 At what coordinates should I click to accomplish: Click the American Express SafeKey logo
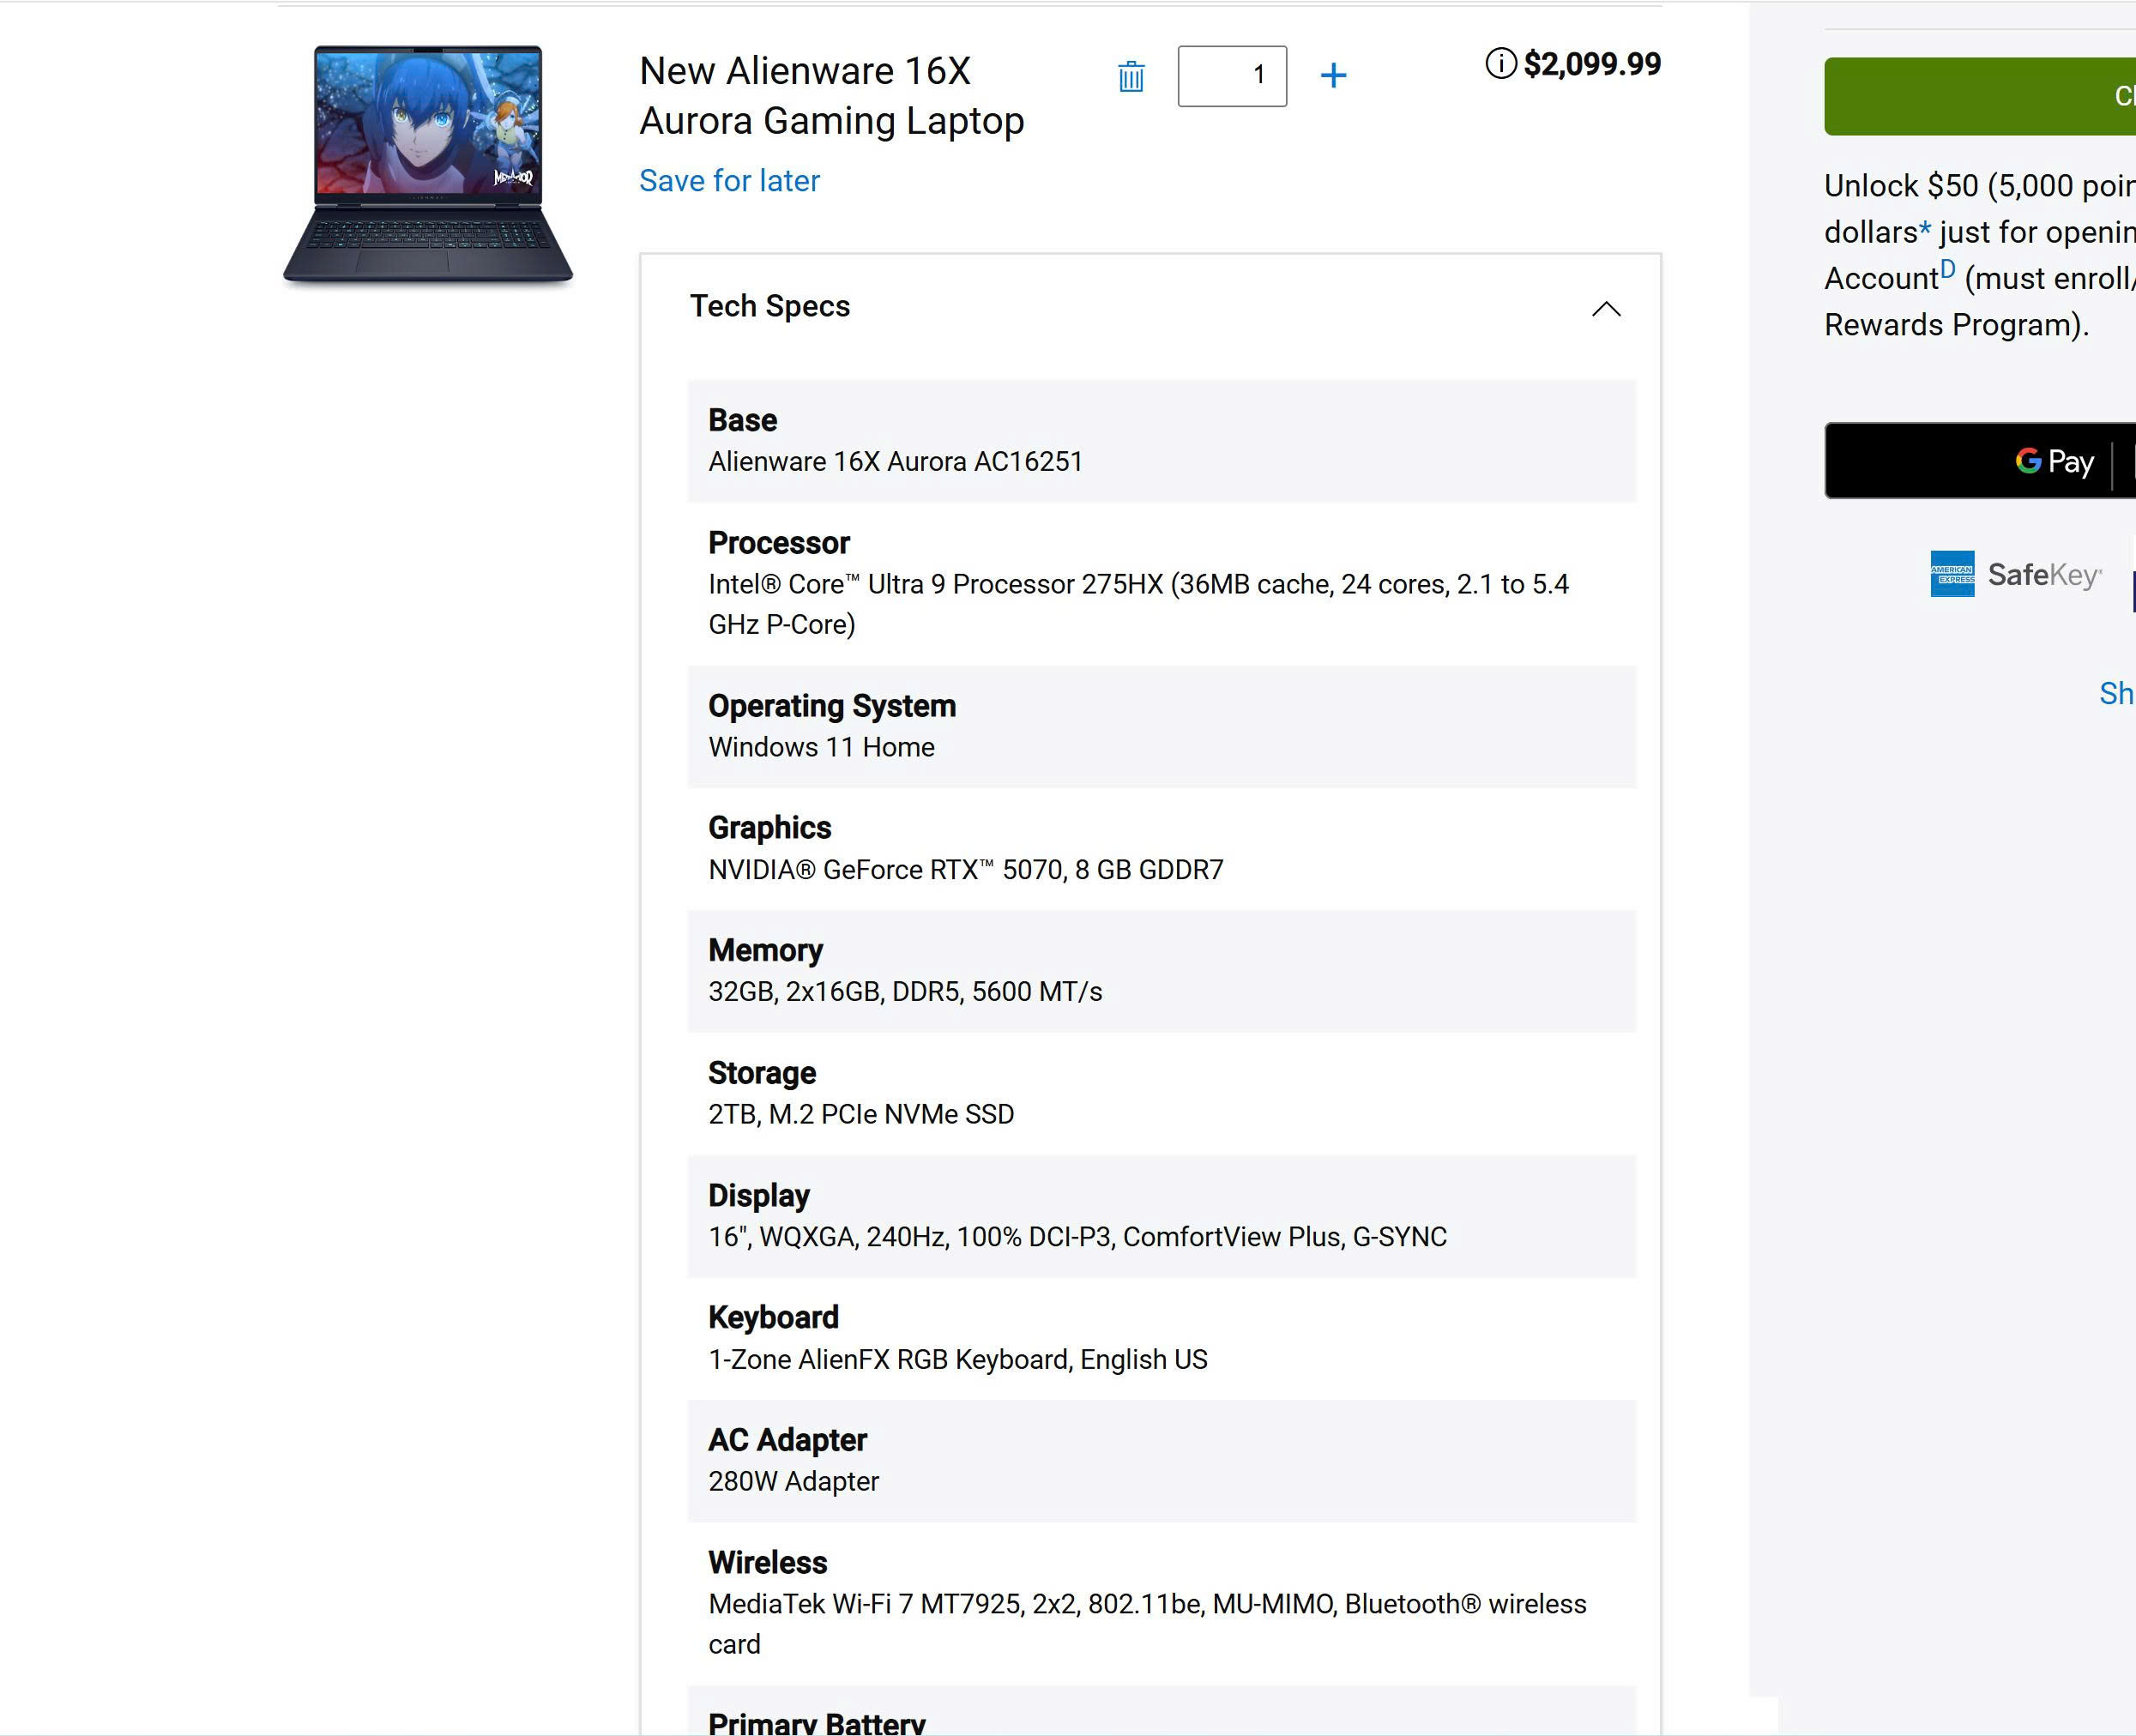coord(2015,574)
